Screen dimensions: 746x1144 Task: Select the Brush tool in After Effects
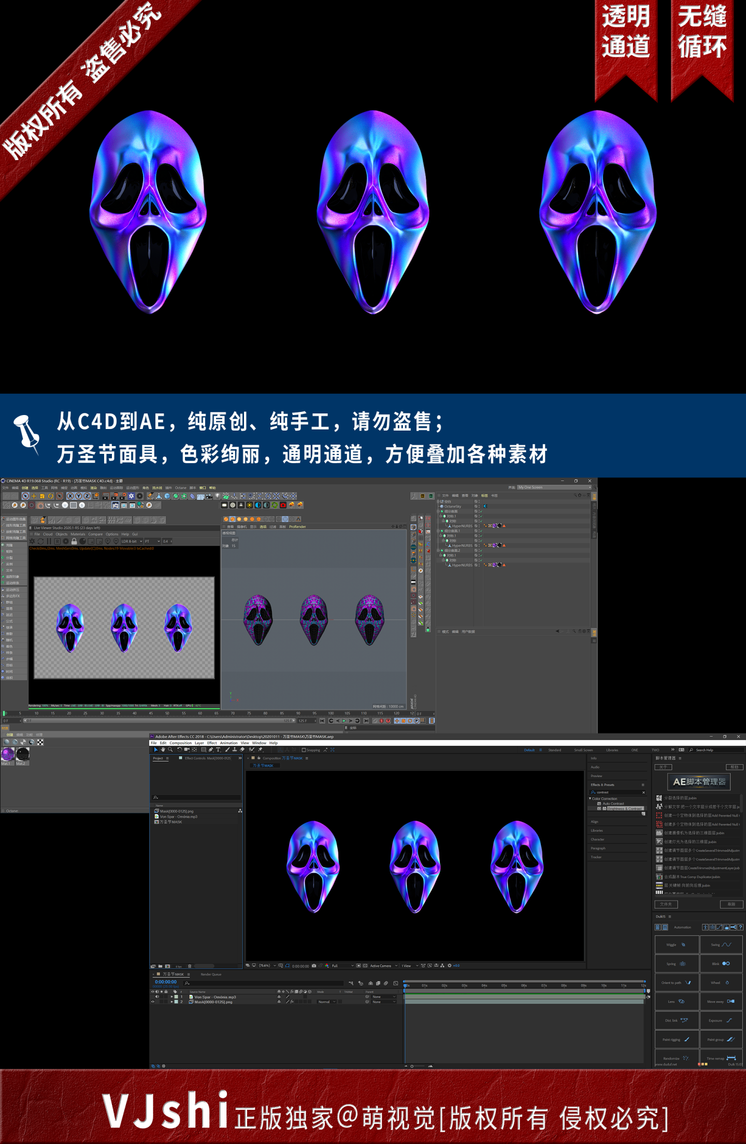(227, 750)
